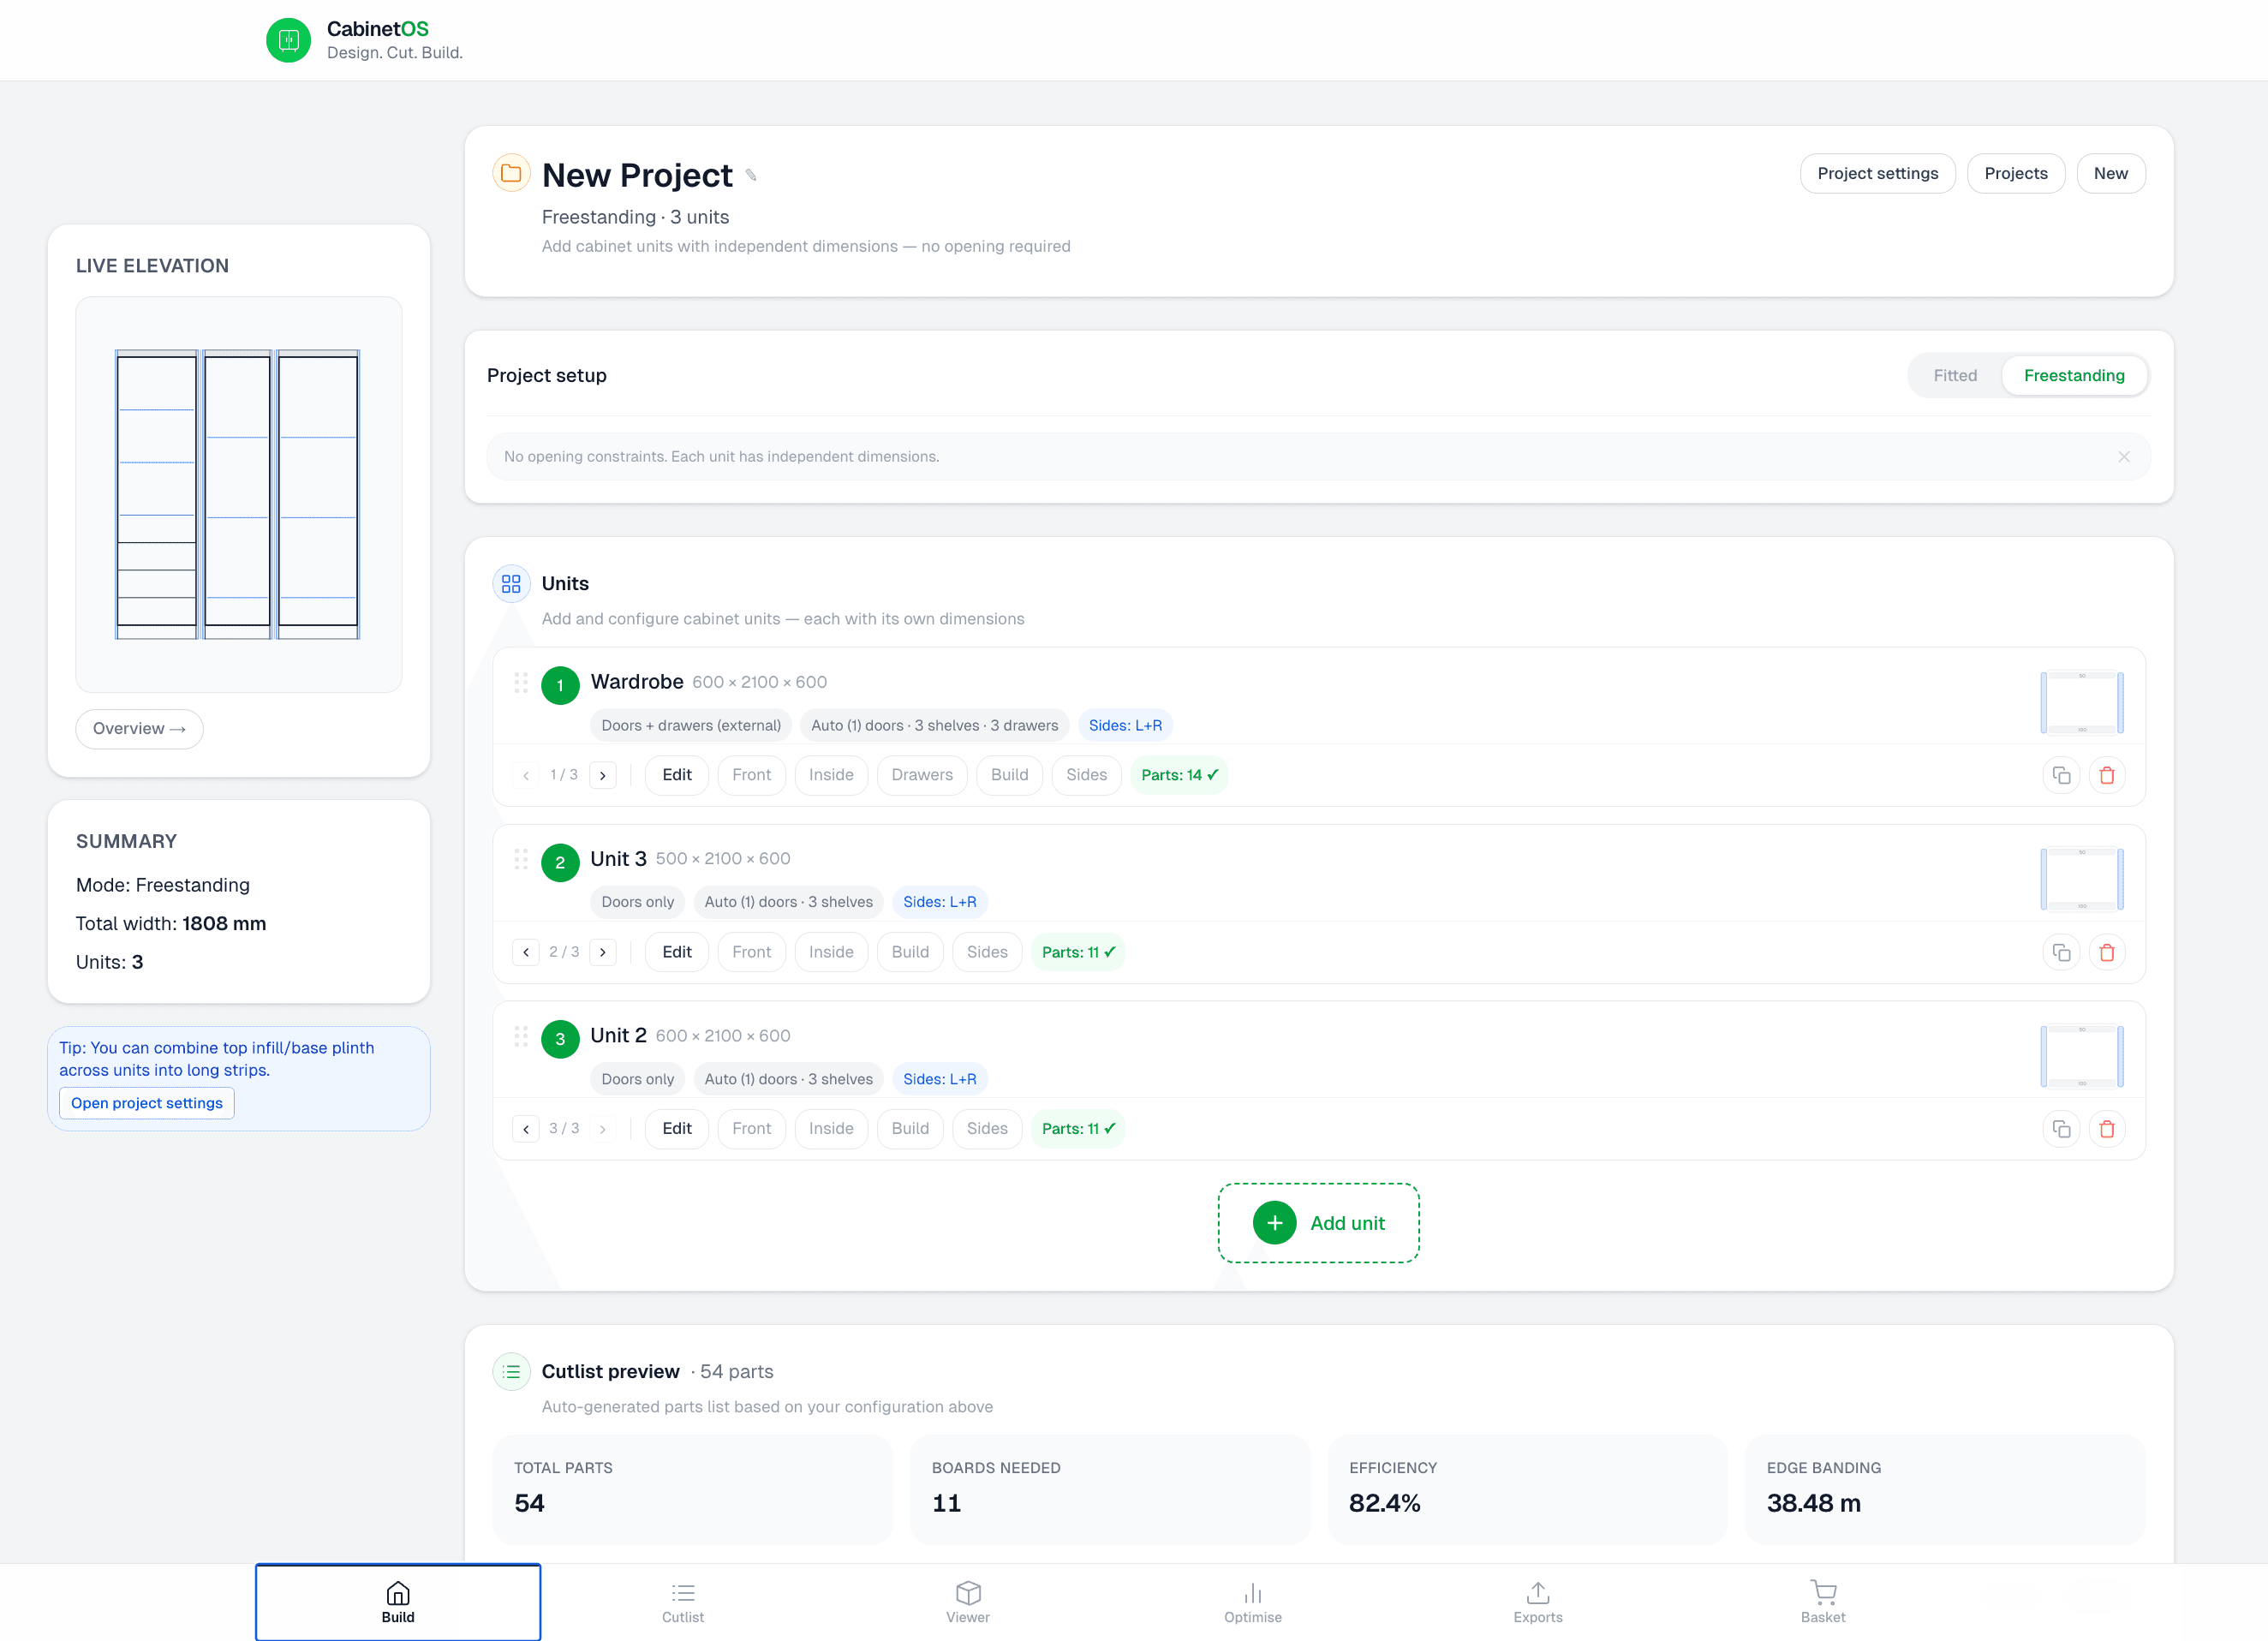Go to previous unit from Unit 2 3/3
2268x1641 pixels.
(x=526, y=1129)
